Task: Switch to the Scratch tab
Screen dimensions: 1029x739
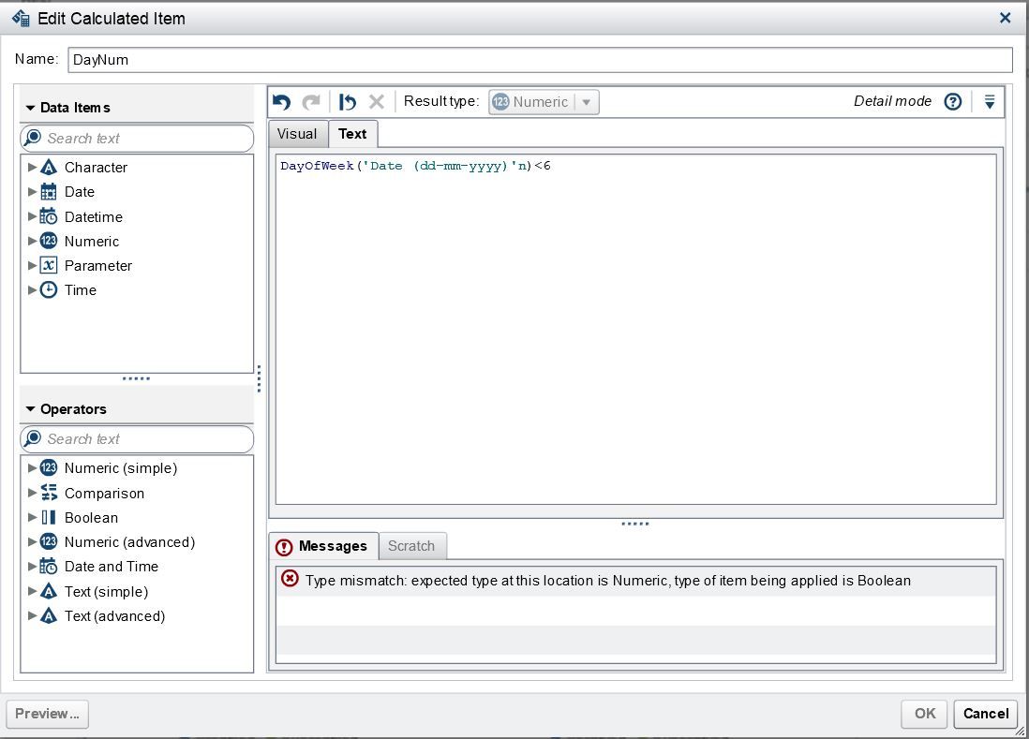Action: [411, 546]
